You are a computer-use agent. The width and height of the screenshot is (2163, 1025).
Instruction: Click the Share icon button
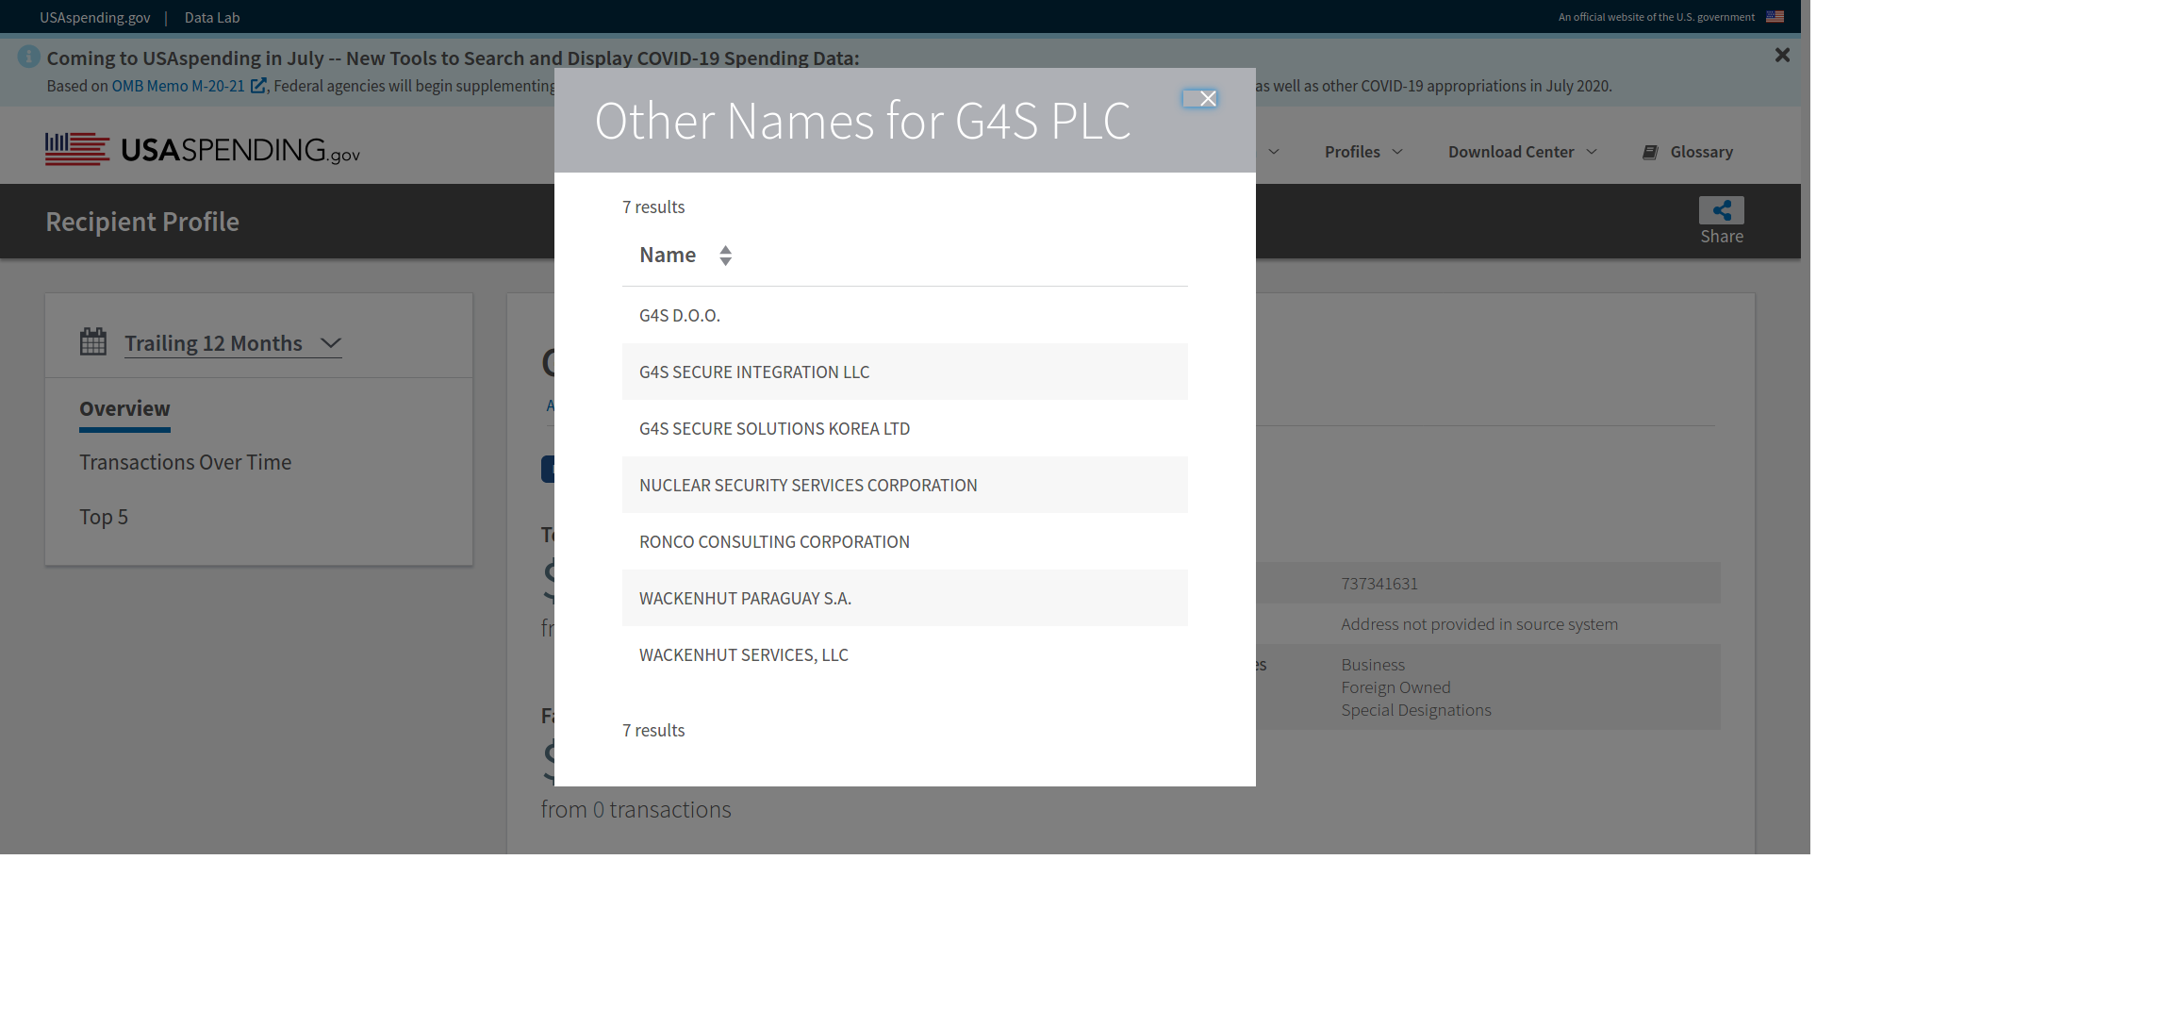point(1722,210)
